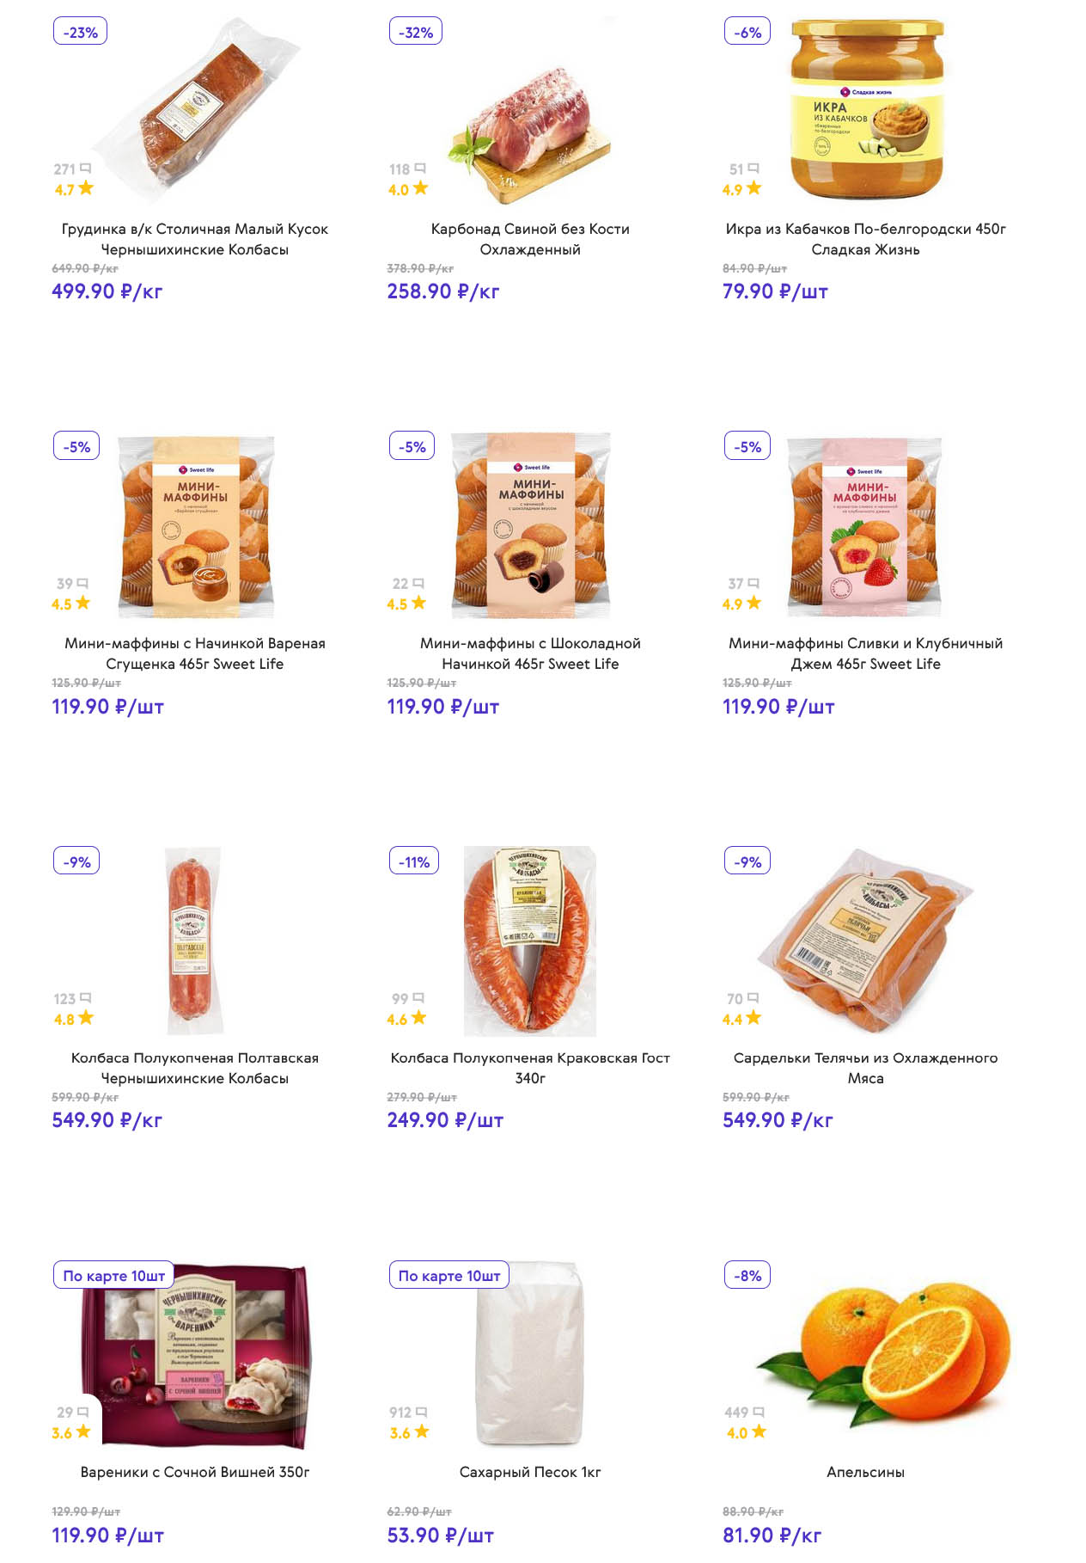1086x1563 pixels.
Task: Click the squash caviar jar image
Action: (x=866, y=107)
